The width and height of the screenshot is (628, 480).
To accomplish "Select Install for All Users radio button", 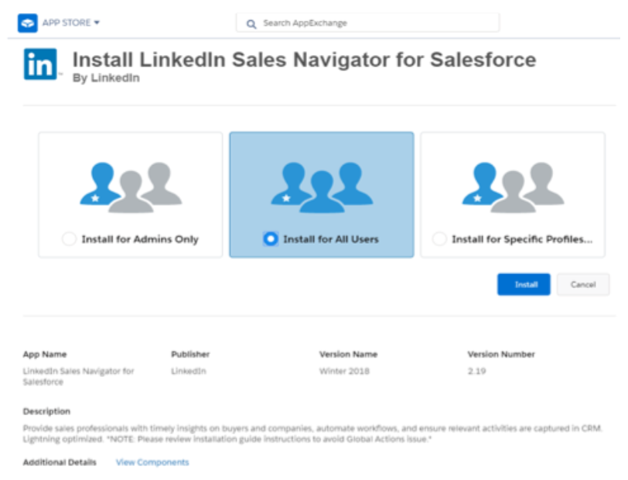I will click(271, 239).
